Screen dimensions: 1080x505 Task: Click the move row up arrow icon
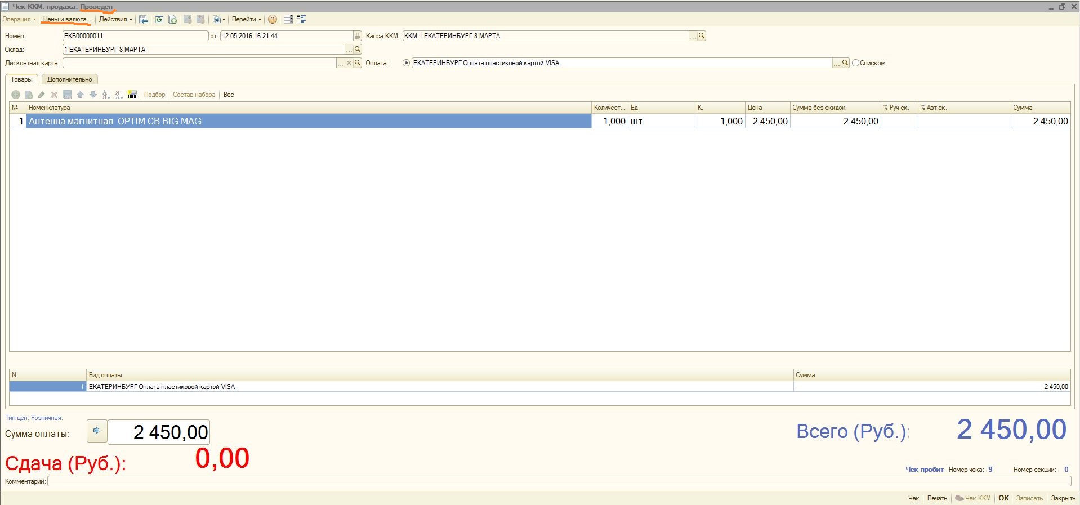pyautogui.click(x=80, y=95)
